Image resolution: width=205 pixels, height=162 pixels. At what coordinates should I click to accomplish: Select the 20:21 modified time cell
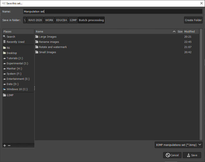[x=188, y=37]
